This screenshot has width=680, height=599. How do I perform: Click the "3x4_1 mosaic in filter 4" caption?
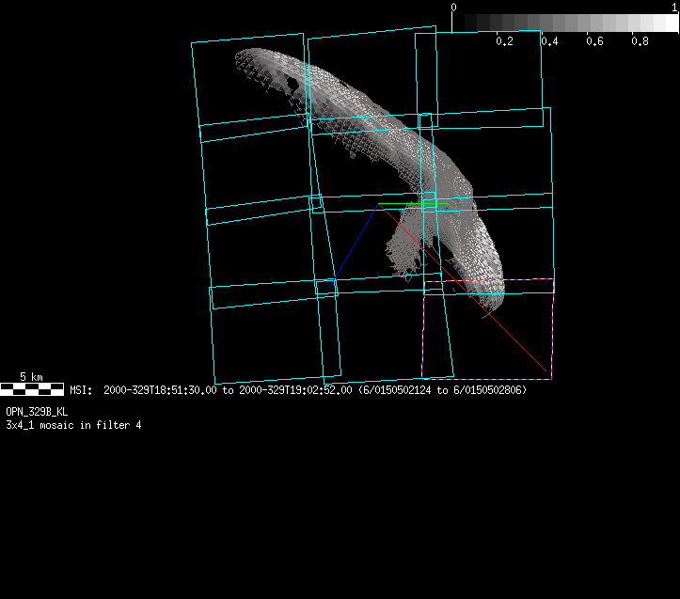tap(73, 425)
